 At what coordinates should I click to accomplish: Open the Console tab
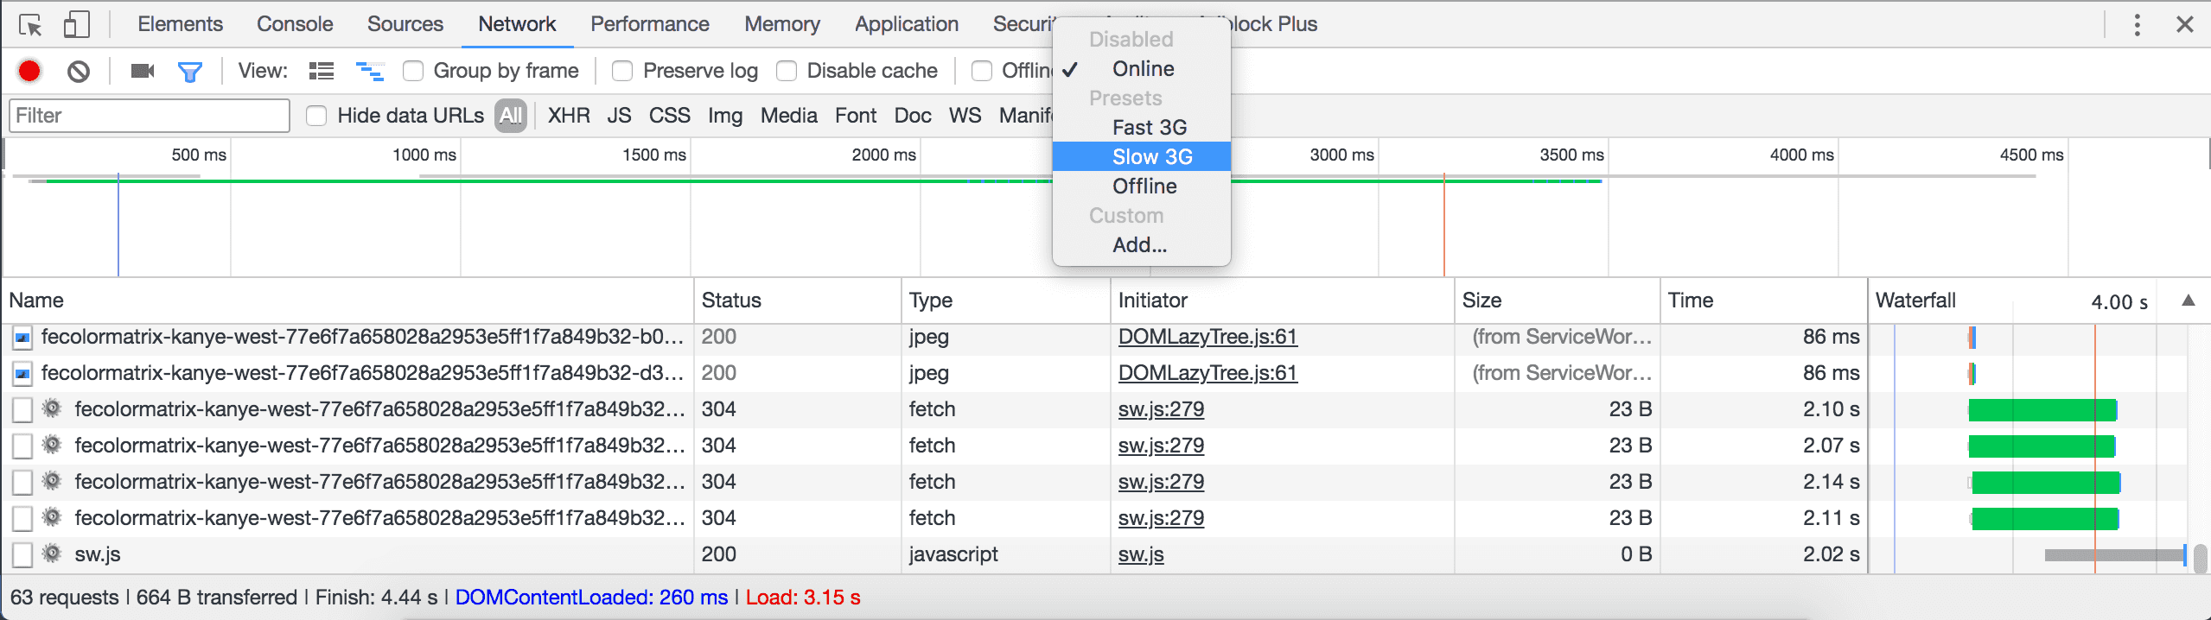tap(294, 24)
